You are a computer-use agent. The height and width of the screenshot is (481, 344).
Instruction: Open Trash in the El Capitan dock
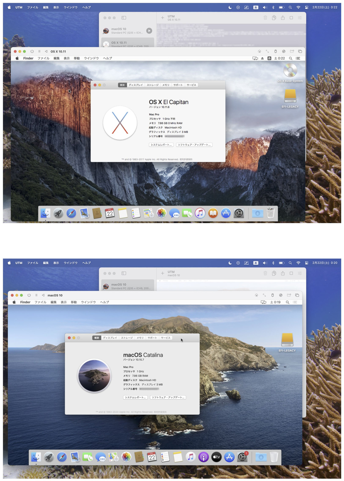[271, 213]
